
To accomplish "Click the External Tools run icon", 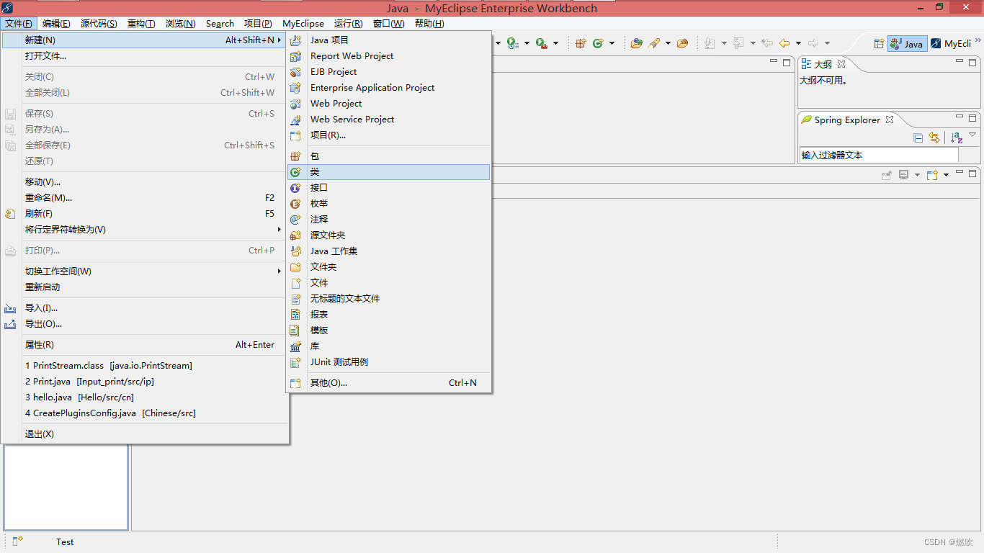I will tap(541, 43).
